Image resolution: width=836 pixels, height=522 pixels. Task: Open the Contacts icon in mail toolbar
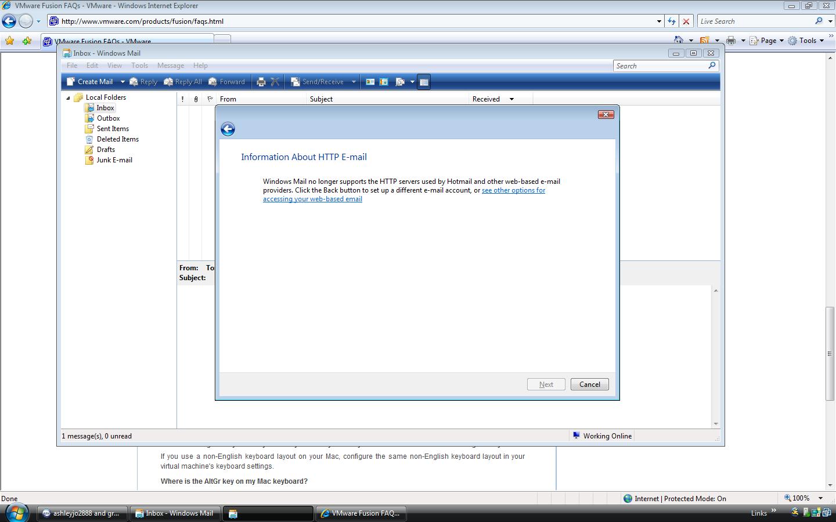click(370, 82)
